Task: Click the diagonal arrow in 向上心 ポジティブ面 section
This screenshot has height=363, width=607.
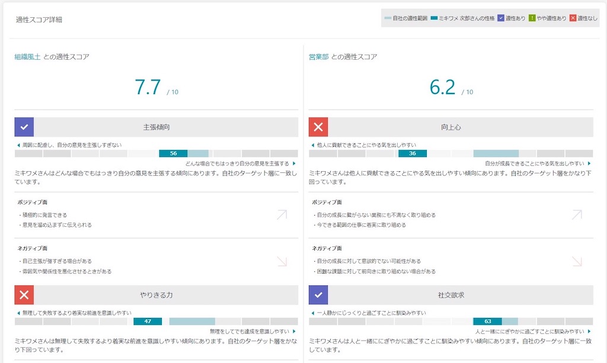Action: (576, 215)
